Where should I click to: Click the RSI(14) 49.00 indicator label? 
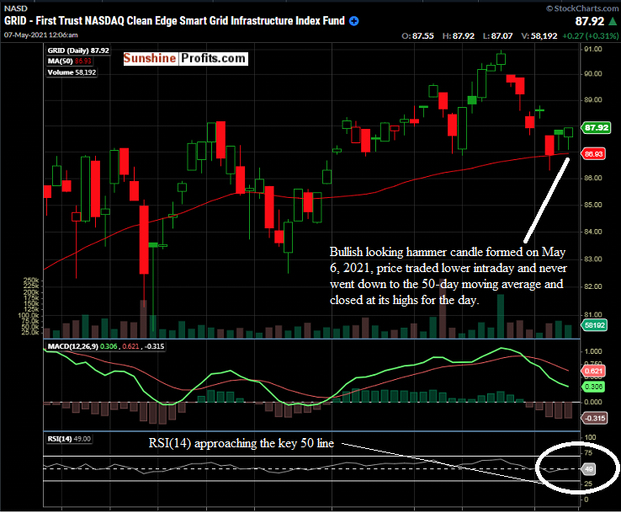click(x=69, y=439)
